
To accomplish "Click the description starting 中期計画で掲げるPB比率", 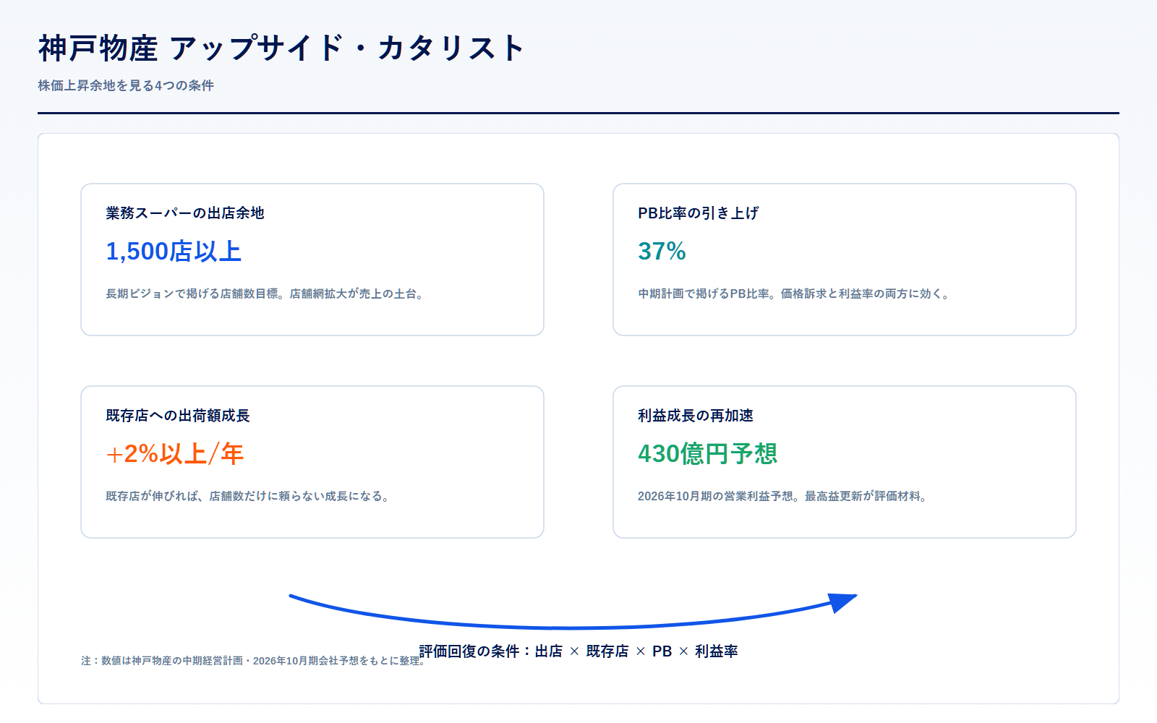I will pos(794,294).
